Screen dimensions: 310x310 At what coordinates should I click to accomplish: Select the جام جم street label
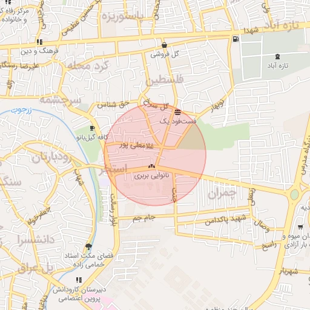tap(144, 218)
